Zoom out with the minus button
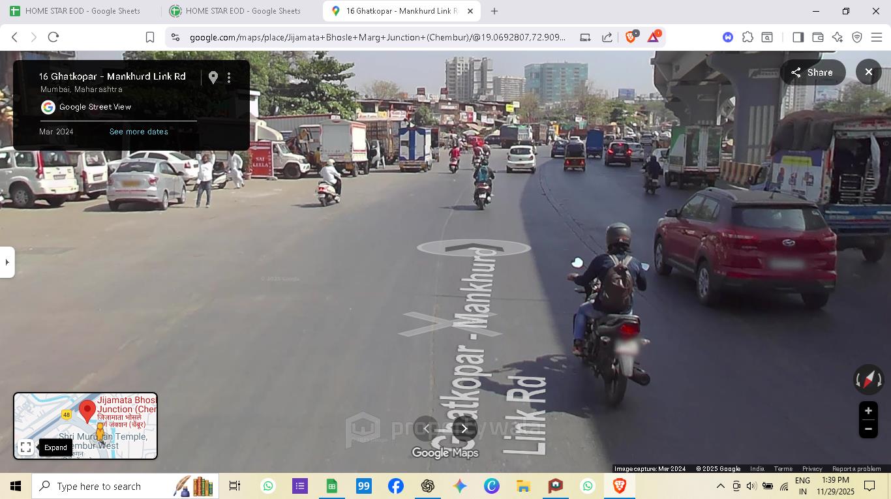Viewport: 891px width, 499px height. click(x=868, y=429)
